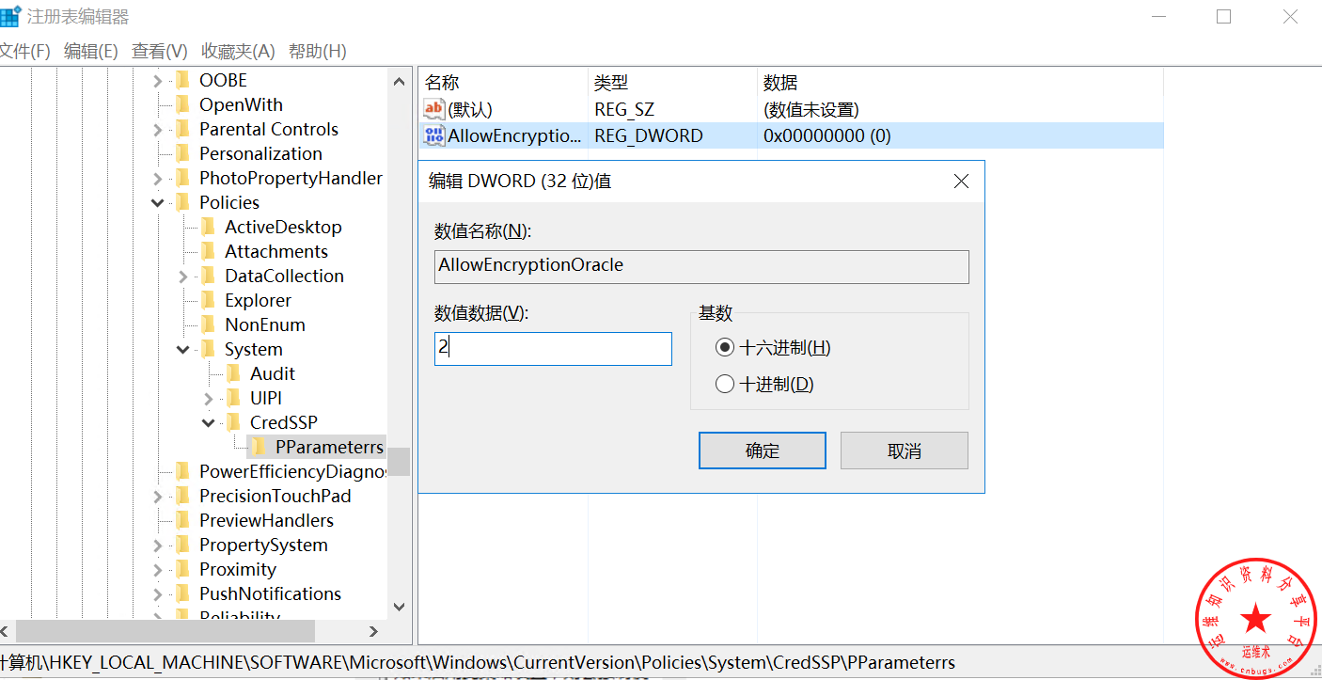
Task: Click the AllowEncryptionOracle DWORD value icon
Action: [433, 135]
